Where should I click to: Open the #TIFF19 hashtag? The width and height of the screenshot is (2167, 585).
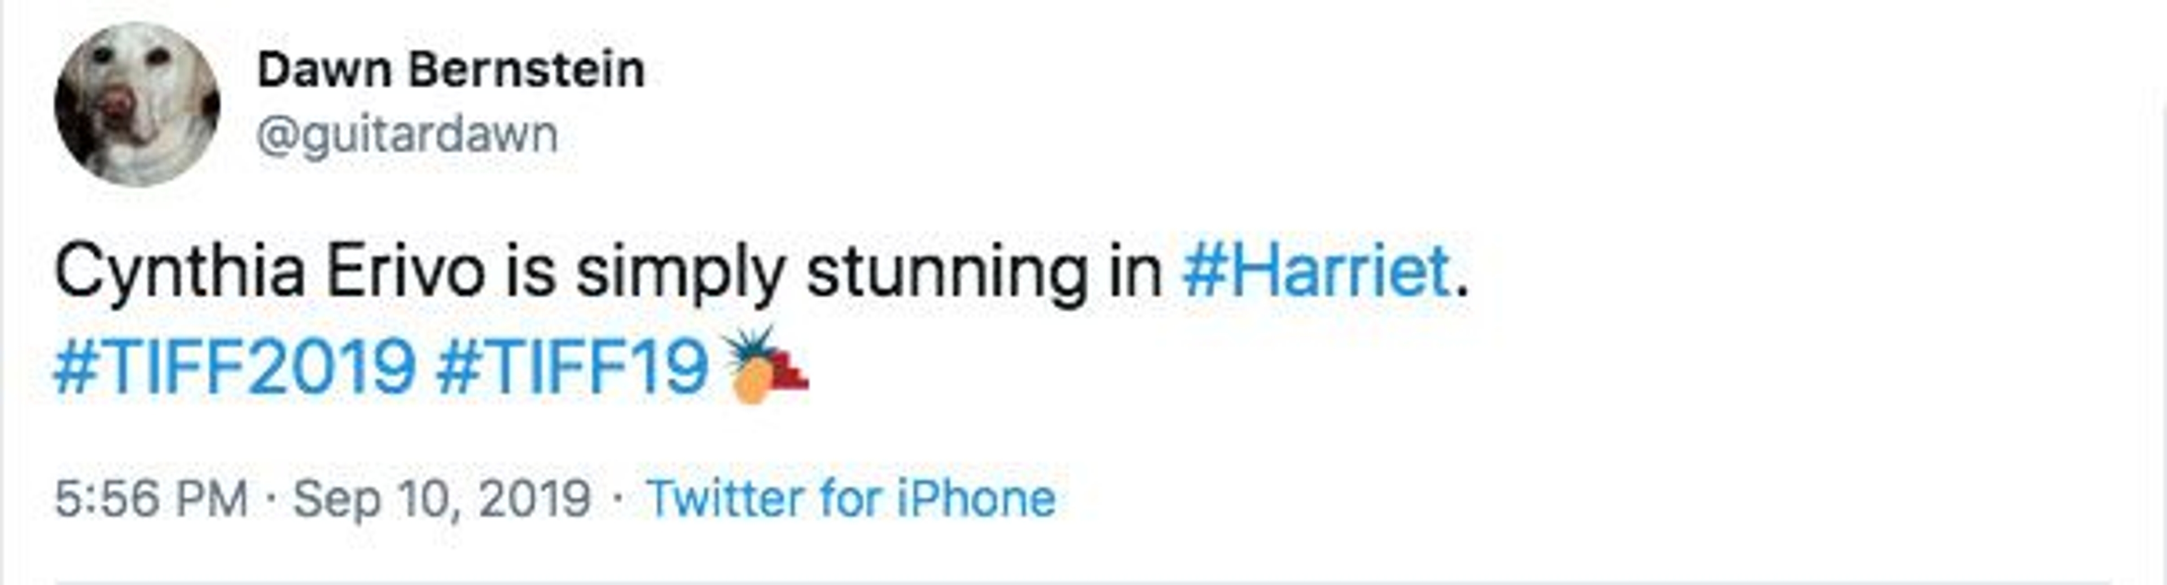(x=573, y=366)
